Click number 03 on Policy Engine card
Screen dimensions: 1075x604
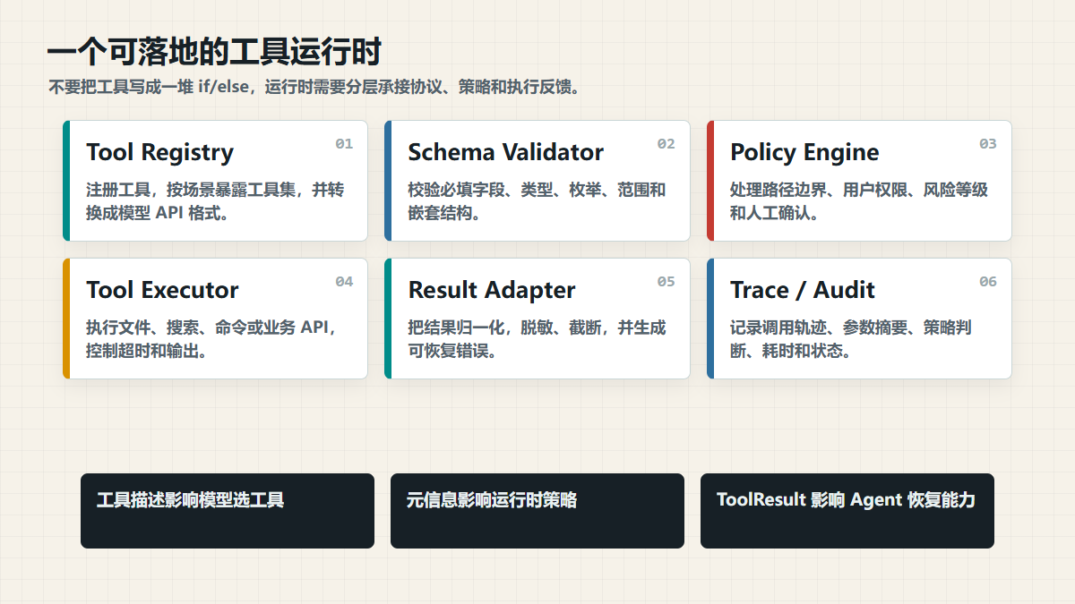click(987, 144)
